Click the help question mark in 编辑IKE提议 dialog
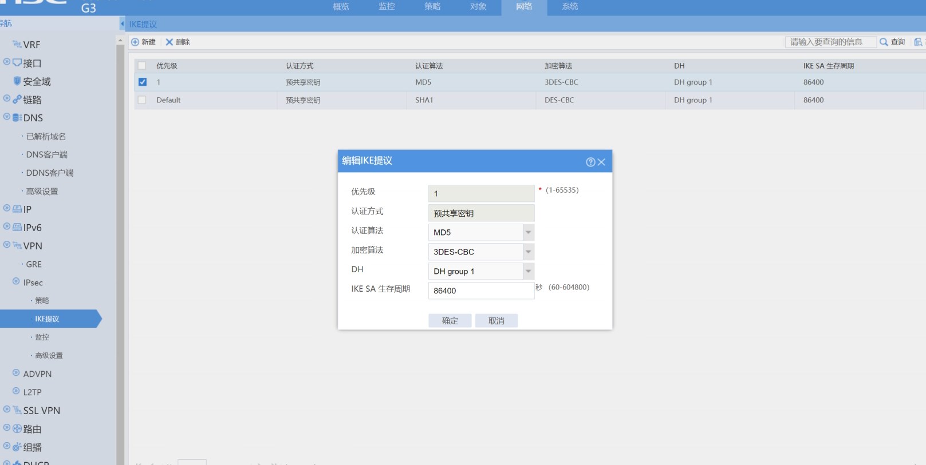Screen dimensions: 926x465 point(590,162)
